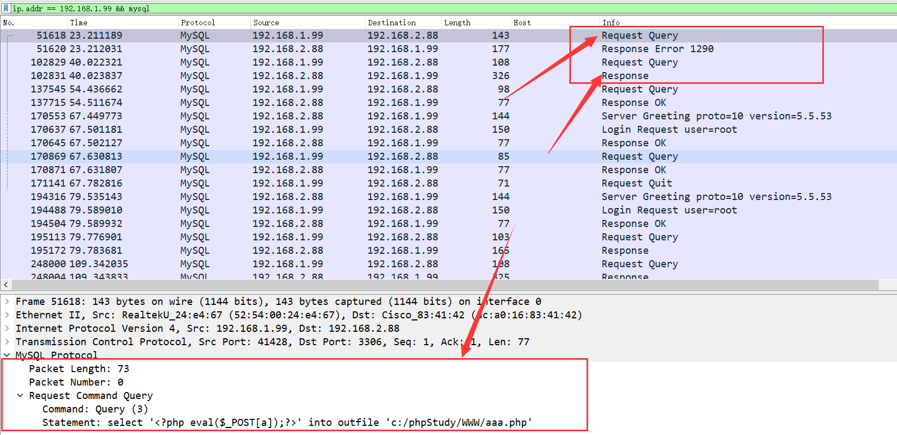Image resolution: width=897 pixels, height=435 pixels.
Task: Select packet number 195113 in list
Action: [x=448, y=237]
